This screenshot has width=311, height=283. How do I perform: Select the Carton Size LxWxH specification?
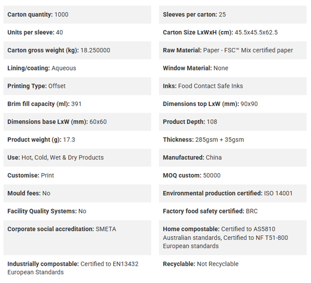click(233, 33)
